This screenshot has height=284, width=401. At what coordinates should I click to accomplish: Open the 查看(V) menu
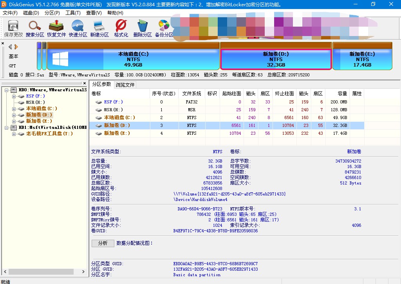point(94,13)
